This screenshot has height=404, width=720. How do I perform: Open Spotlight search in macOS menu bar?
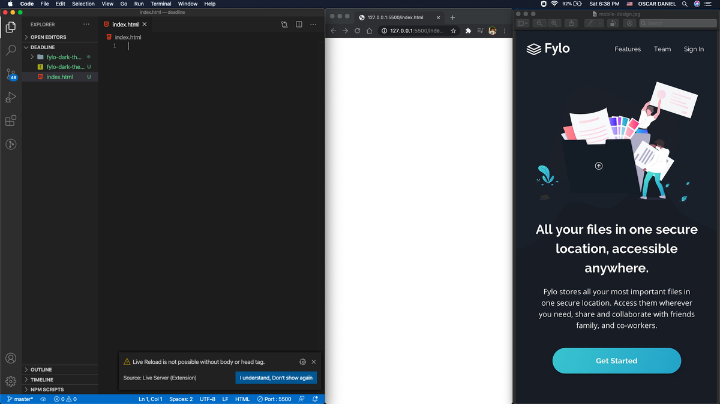[x=685, y=4]
